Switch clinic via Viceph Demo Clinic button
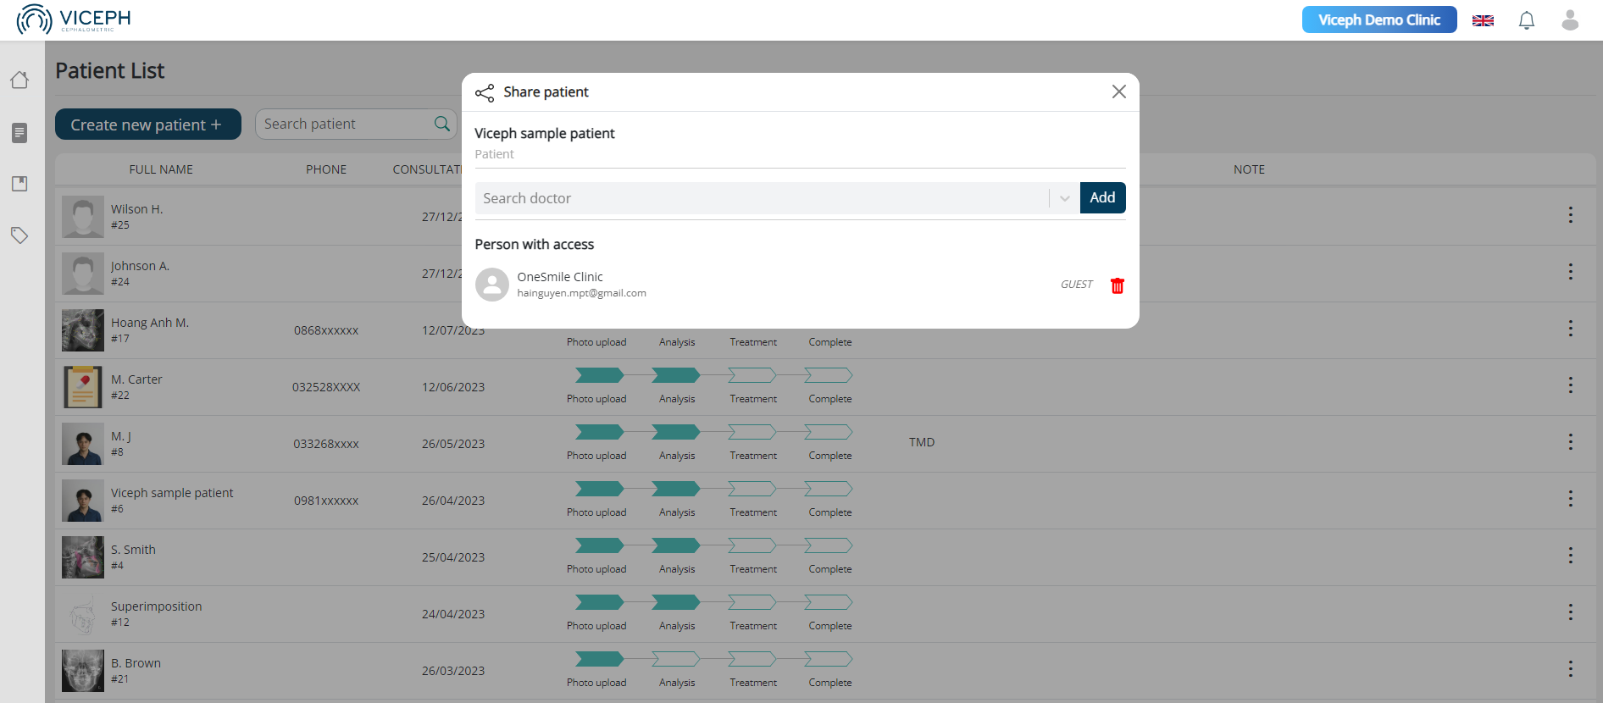Viewport: 1603px width, 703px height. click(1378, 20)
